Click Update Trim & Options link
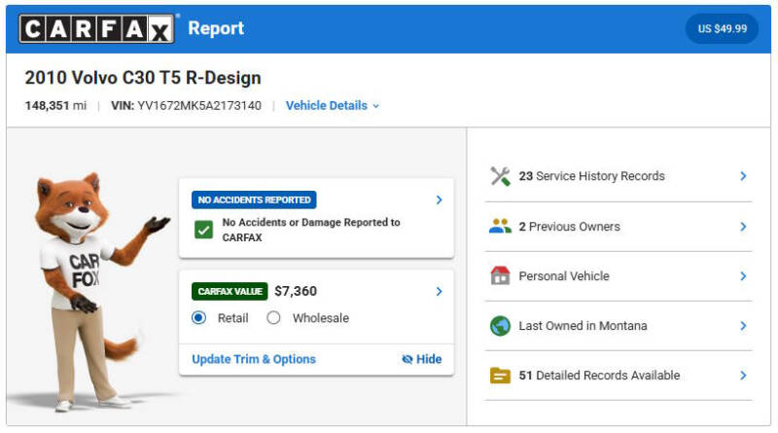 point(254,359)
